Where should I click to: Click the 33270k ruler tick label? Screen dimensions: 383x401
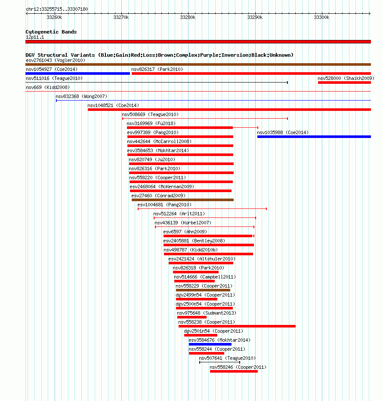coord(121,17)
